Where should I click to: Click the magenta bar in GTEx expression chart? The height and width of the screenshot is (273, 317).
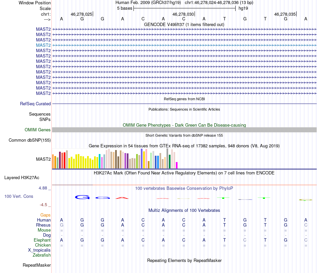[177, 165]
